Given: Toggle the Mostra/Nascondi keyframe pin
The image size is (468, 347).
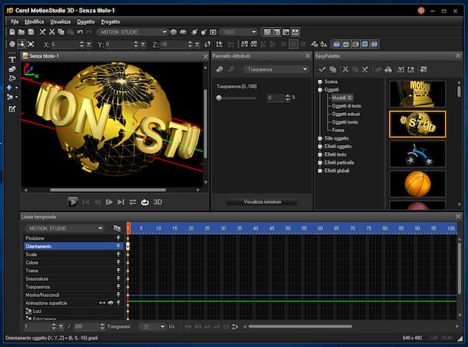Looking at the screenshot, I should (x=118, y=295).
